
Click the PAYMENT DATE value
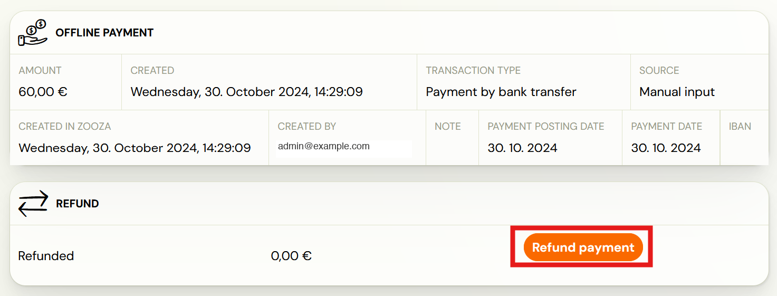coord(666,148)
